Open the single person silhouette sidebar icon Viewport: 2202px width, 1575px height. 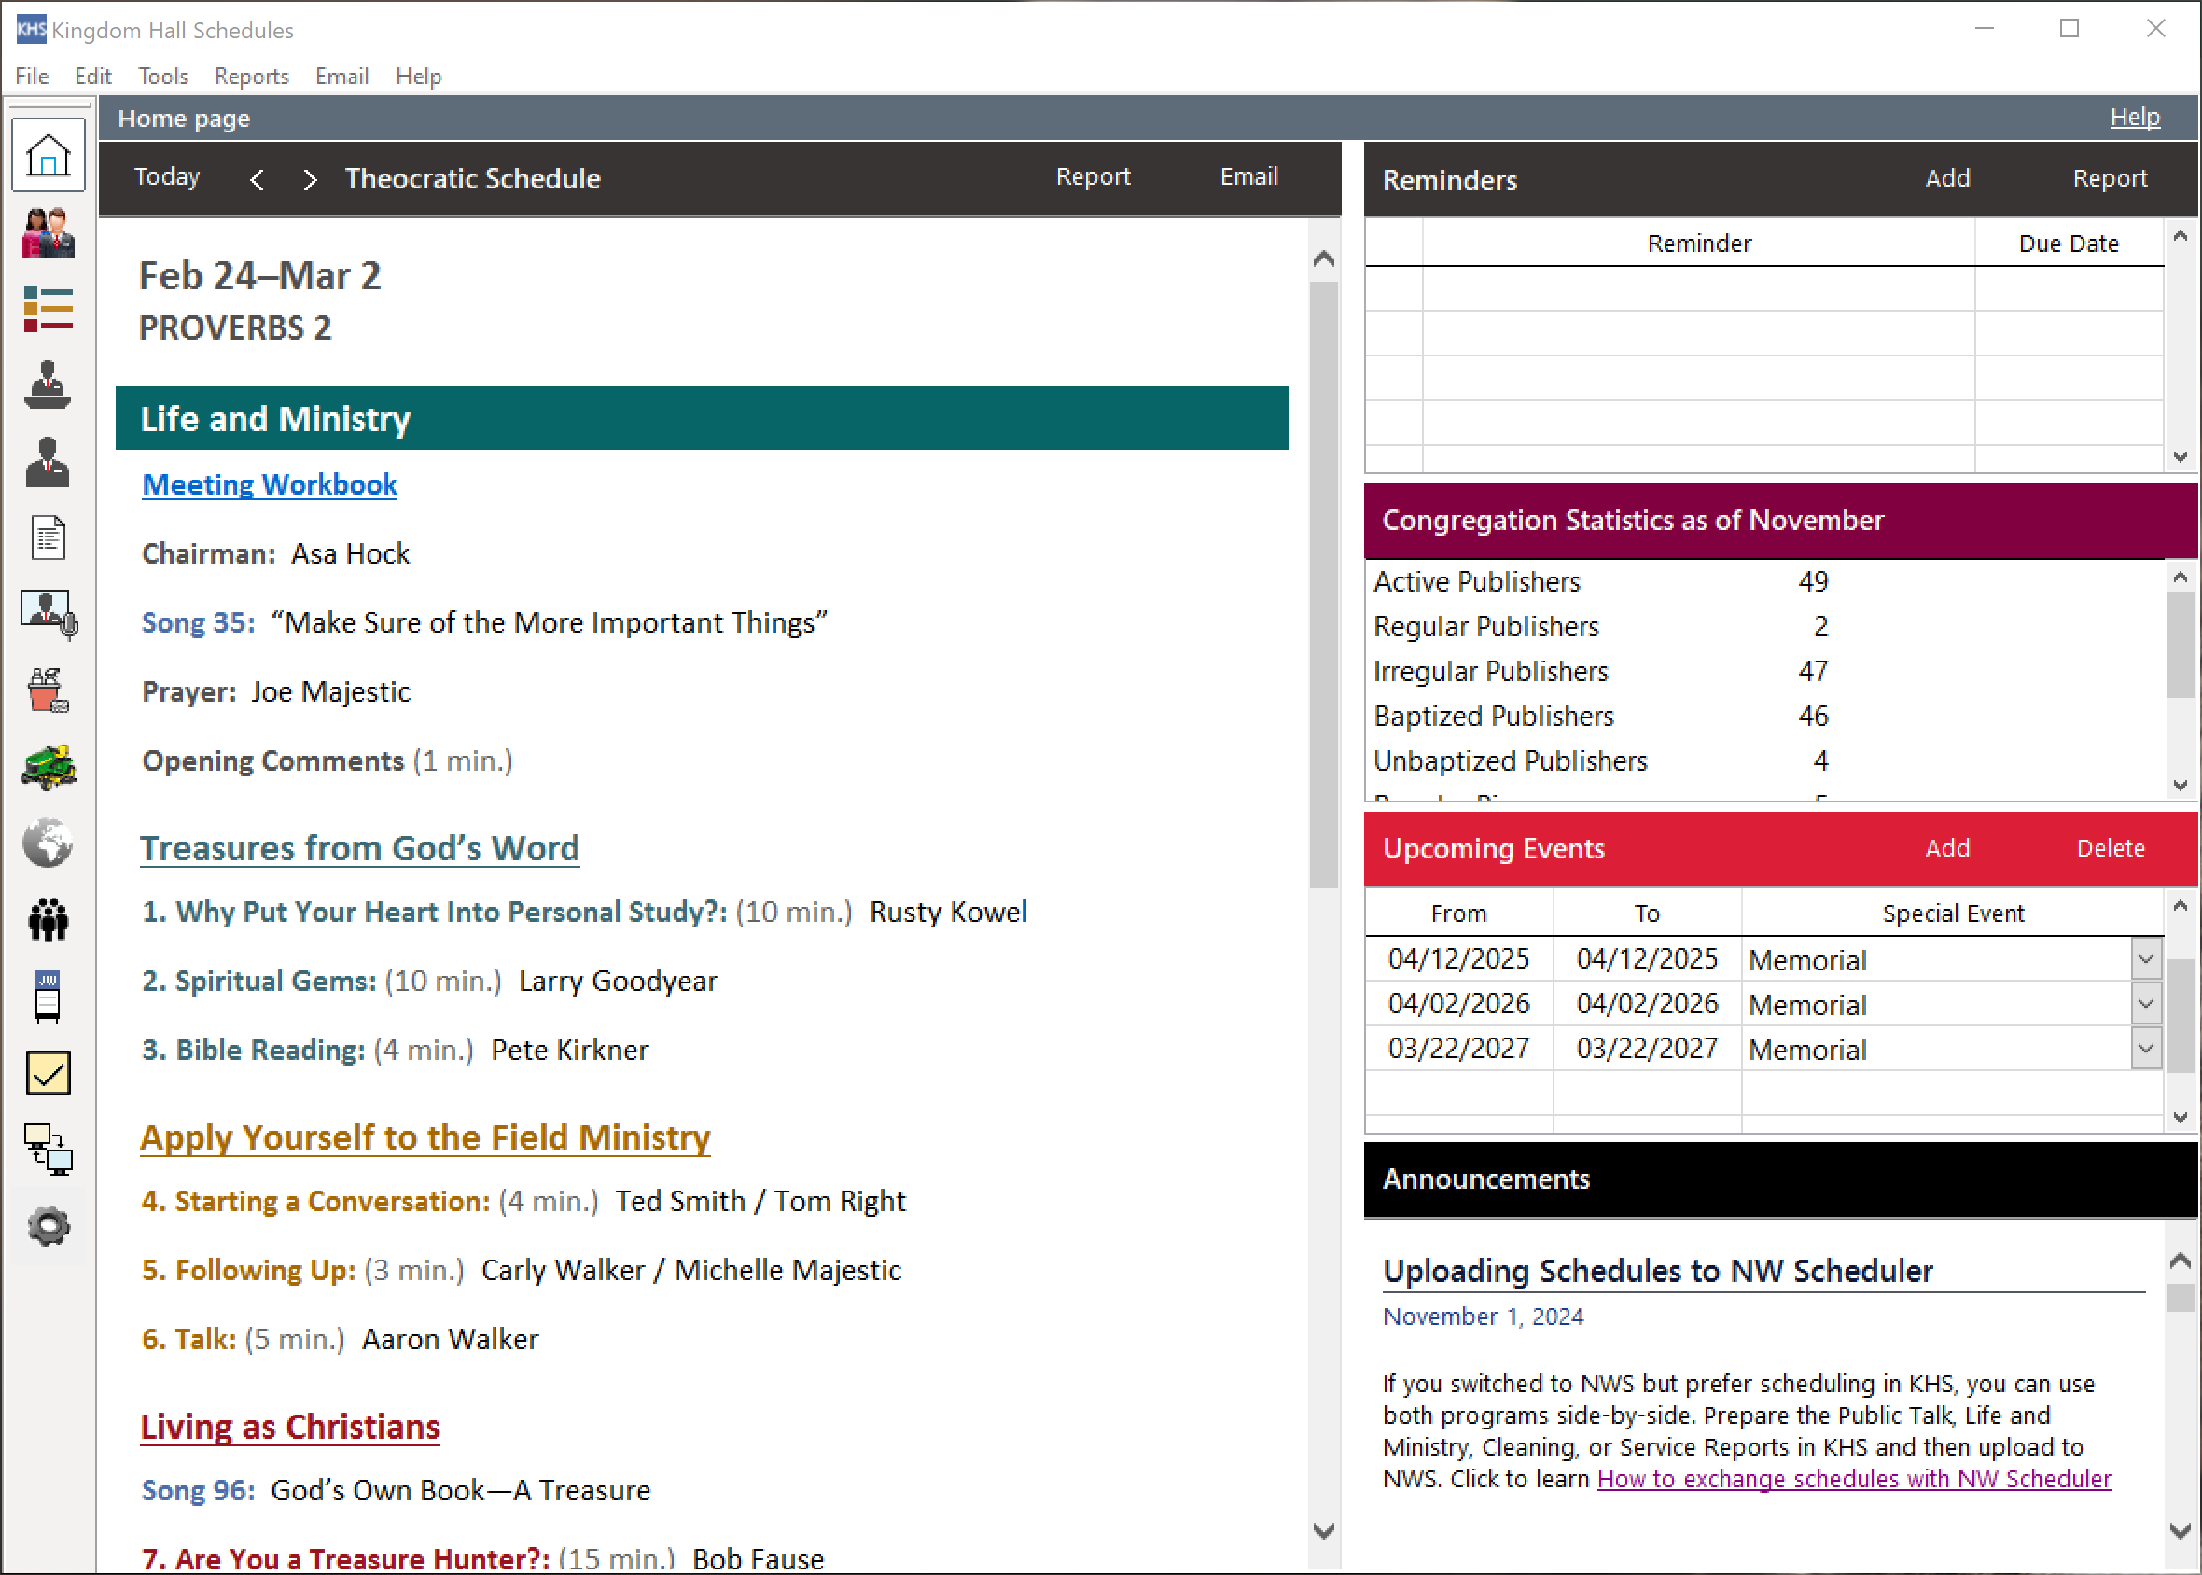(49, 462)
